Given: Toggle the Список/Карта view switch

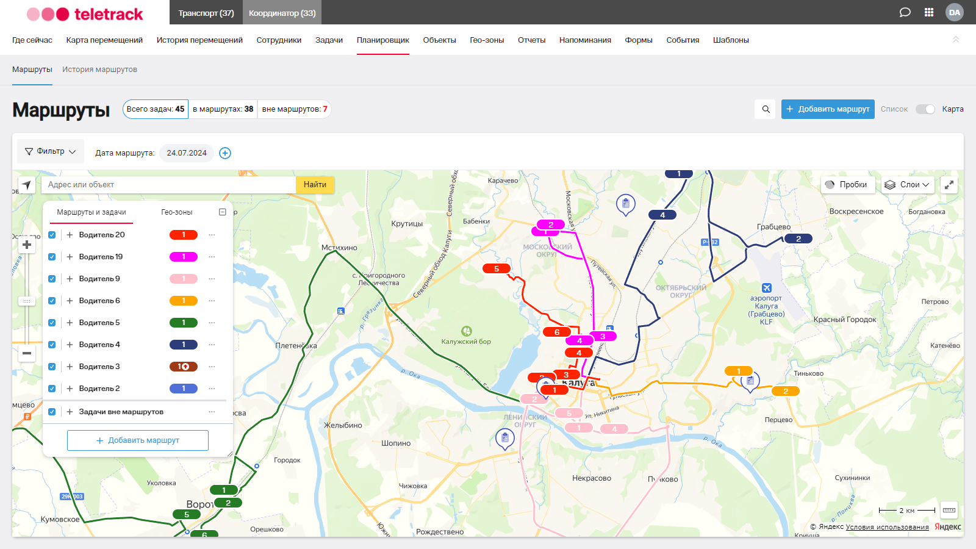Looking at the screenshot, I should [925, 109].
